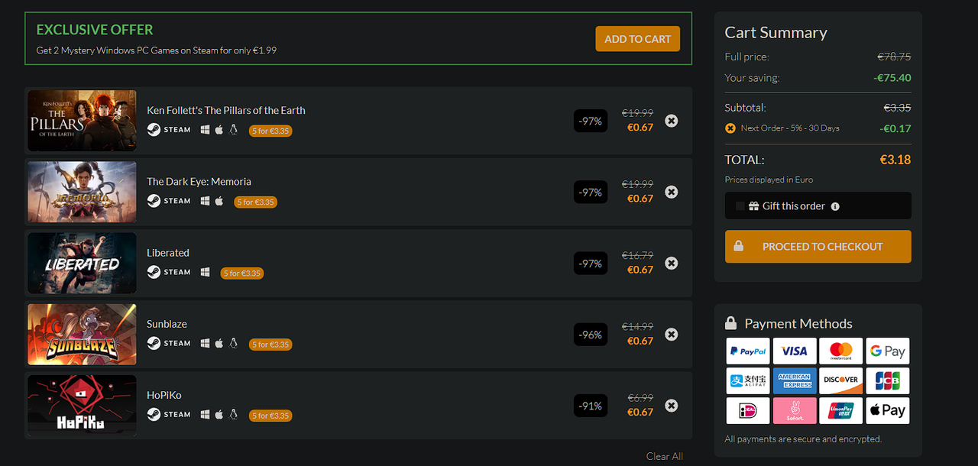Remove The Dark Eye: Memoria from cart
Image resolution: width=978 pixels, height=466 pixels.
point(671,192)
